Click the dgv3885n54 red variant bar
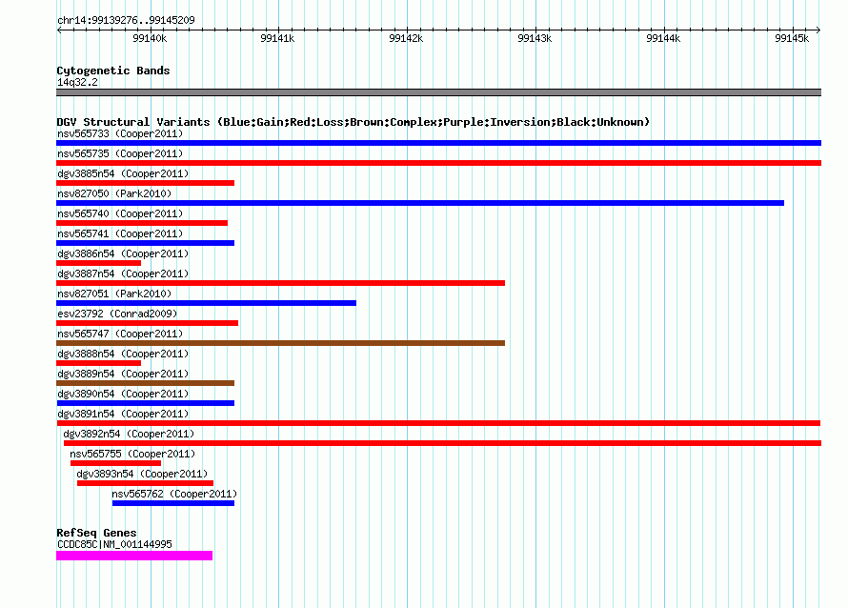This screenshot has height=608, width=848. tap(145, 183)
